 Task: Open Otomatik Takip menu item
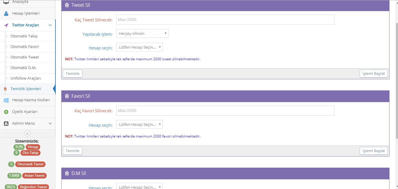coord(24,36)
